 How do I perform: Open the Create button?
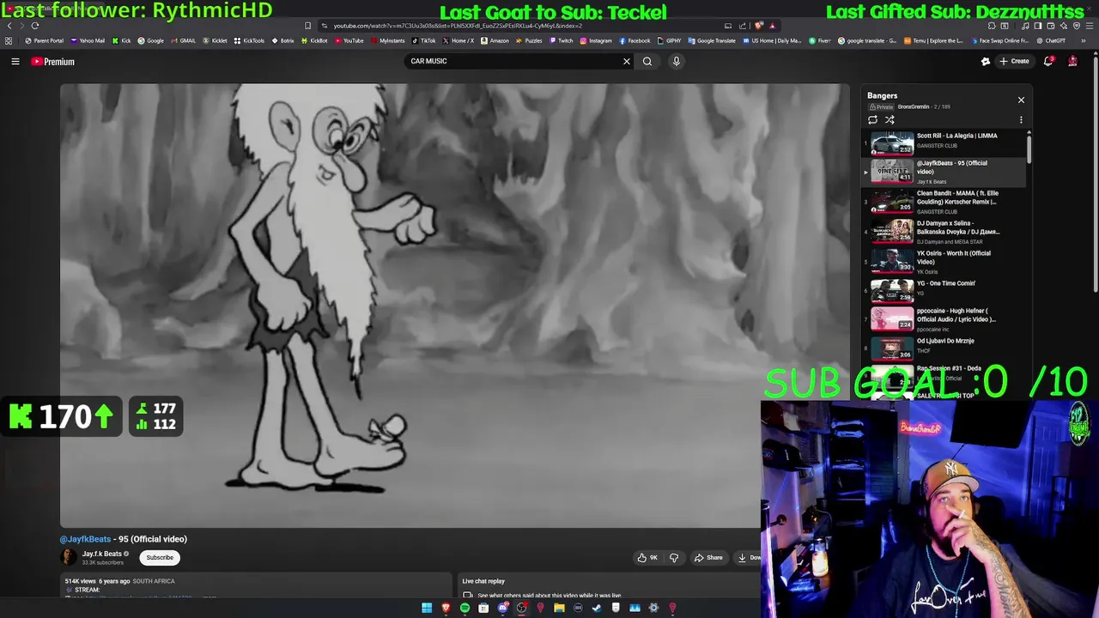(1014, 61)
